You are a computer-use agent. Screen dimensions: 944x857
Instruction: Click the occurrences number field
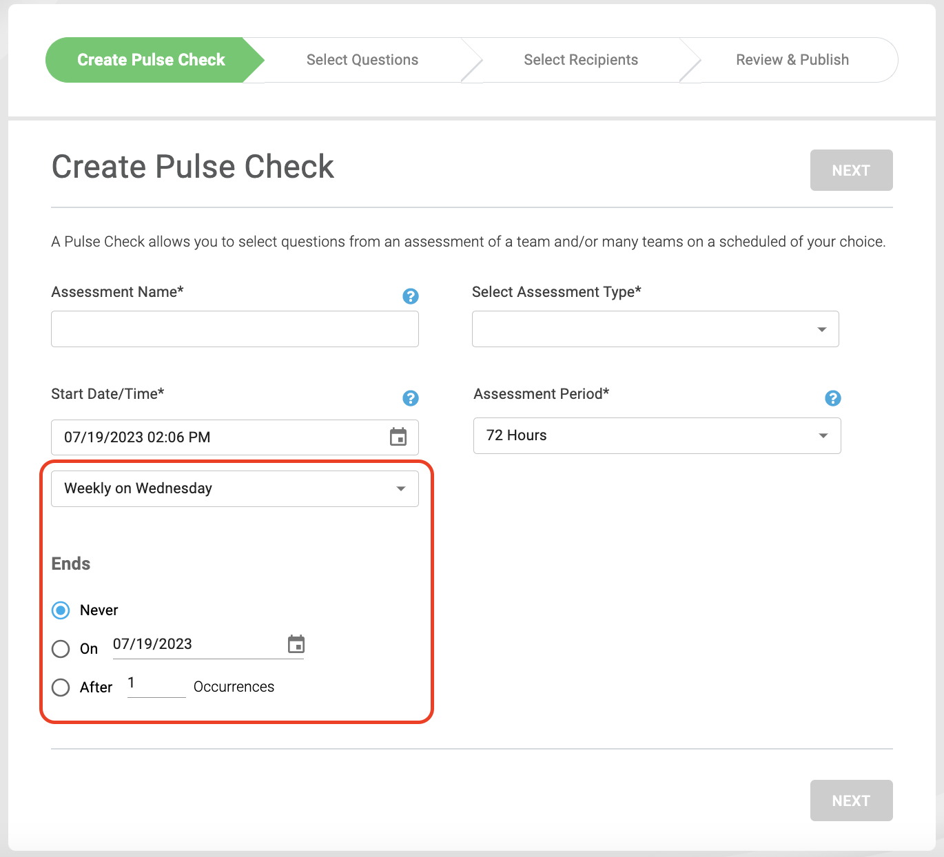tap(156, 685)
